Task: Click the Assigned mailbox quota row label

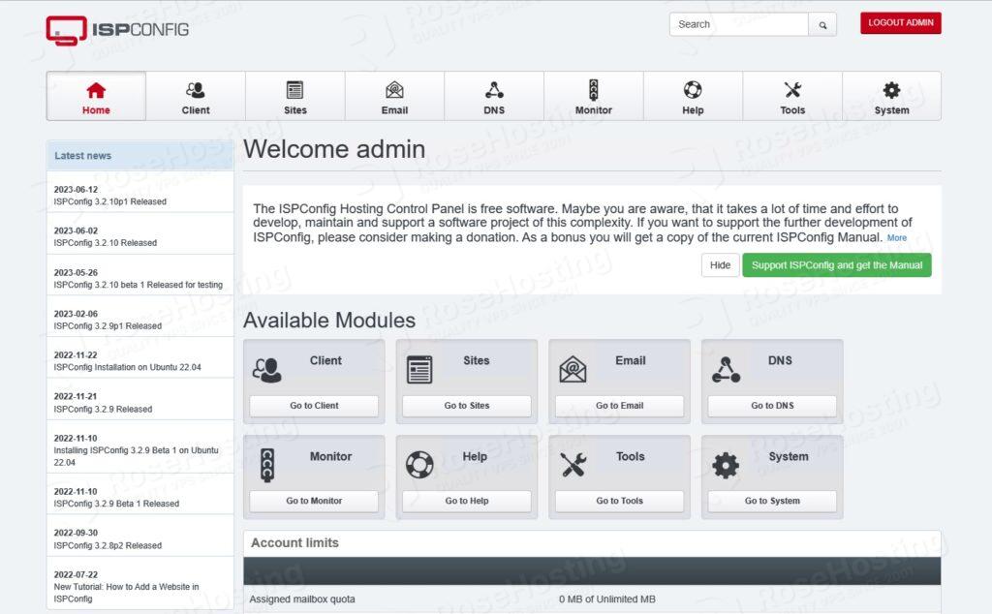Action: [302, 599]
